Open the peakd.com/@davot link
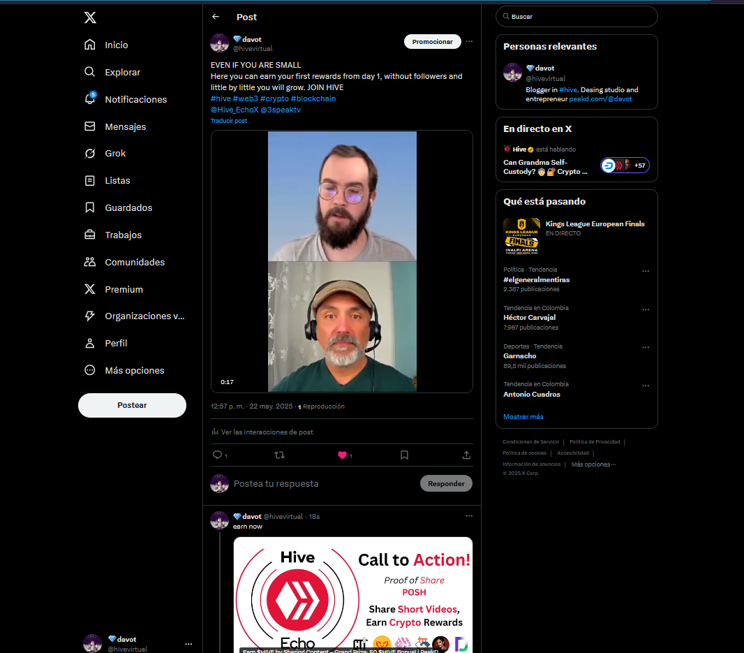 click(600, 98)
